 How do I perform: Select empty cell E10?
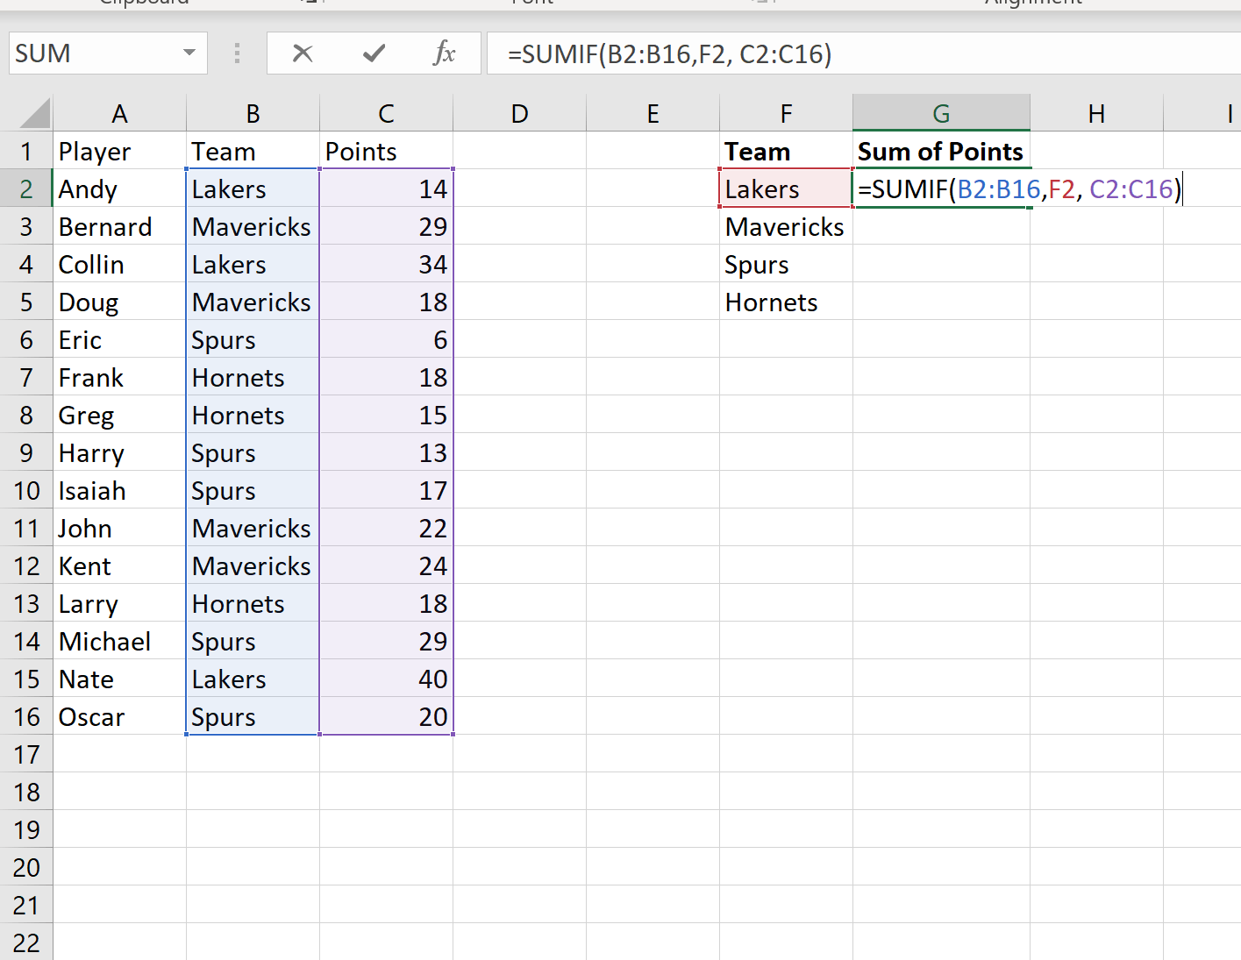click(653, 490)
